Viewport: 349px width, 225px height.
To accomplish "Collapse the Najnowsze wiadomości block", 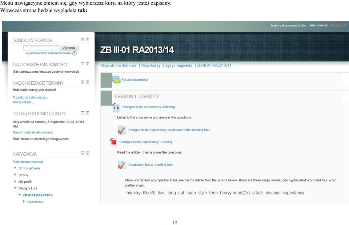I will click(83, 64).
